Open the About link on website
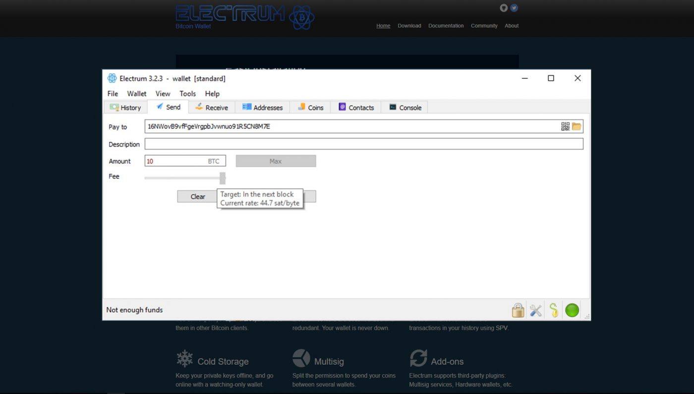Viewport: 694px width, 394px height. 512,26
